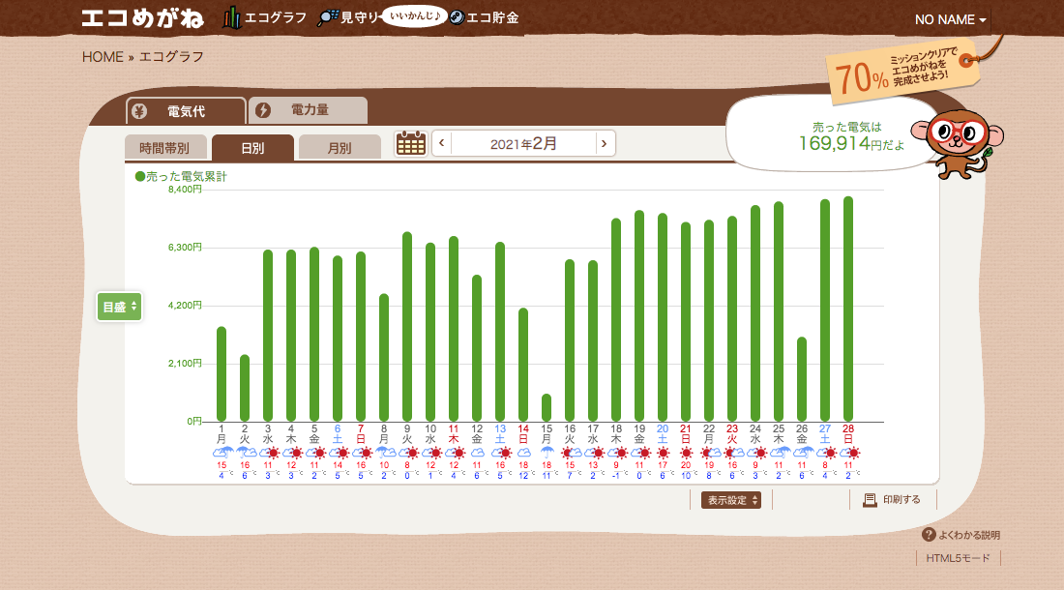Click the green bar for day 14
This screenshot has width=1064, height=590.
[523, 365]
